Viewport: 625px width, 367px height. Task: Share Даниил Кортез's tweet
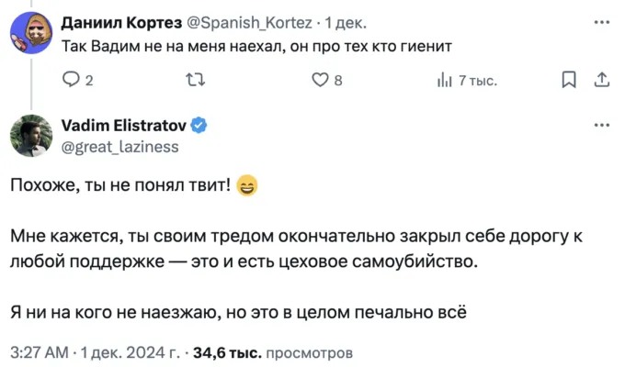tap(602, 81)
